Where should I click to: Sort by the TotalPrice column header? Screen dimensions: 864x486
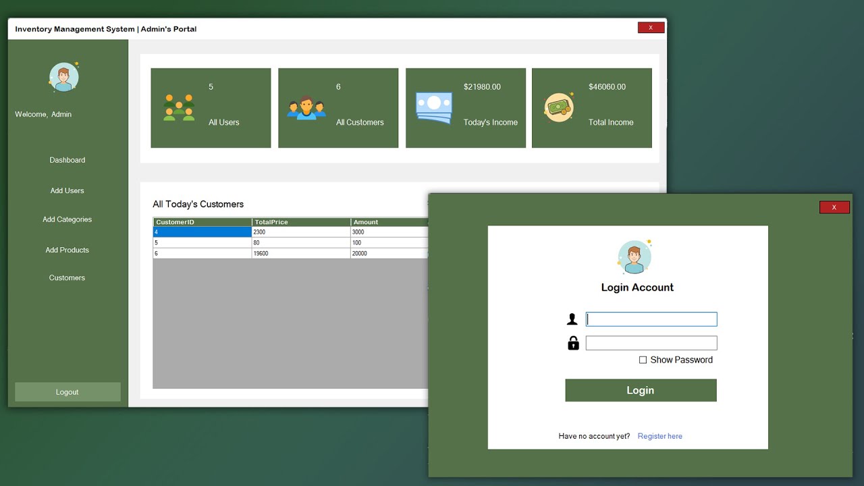(301, 222)
